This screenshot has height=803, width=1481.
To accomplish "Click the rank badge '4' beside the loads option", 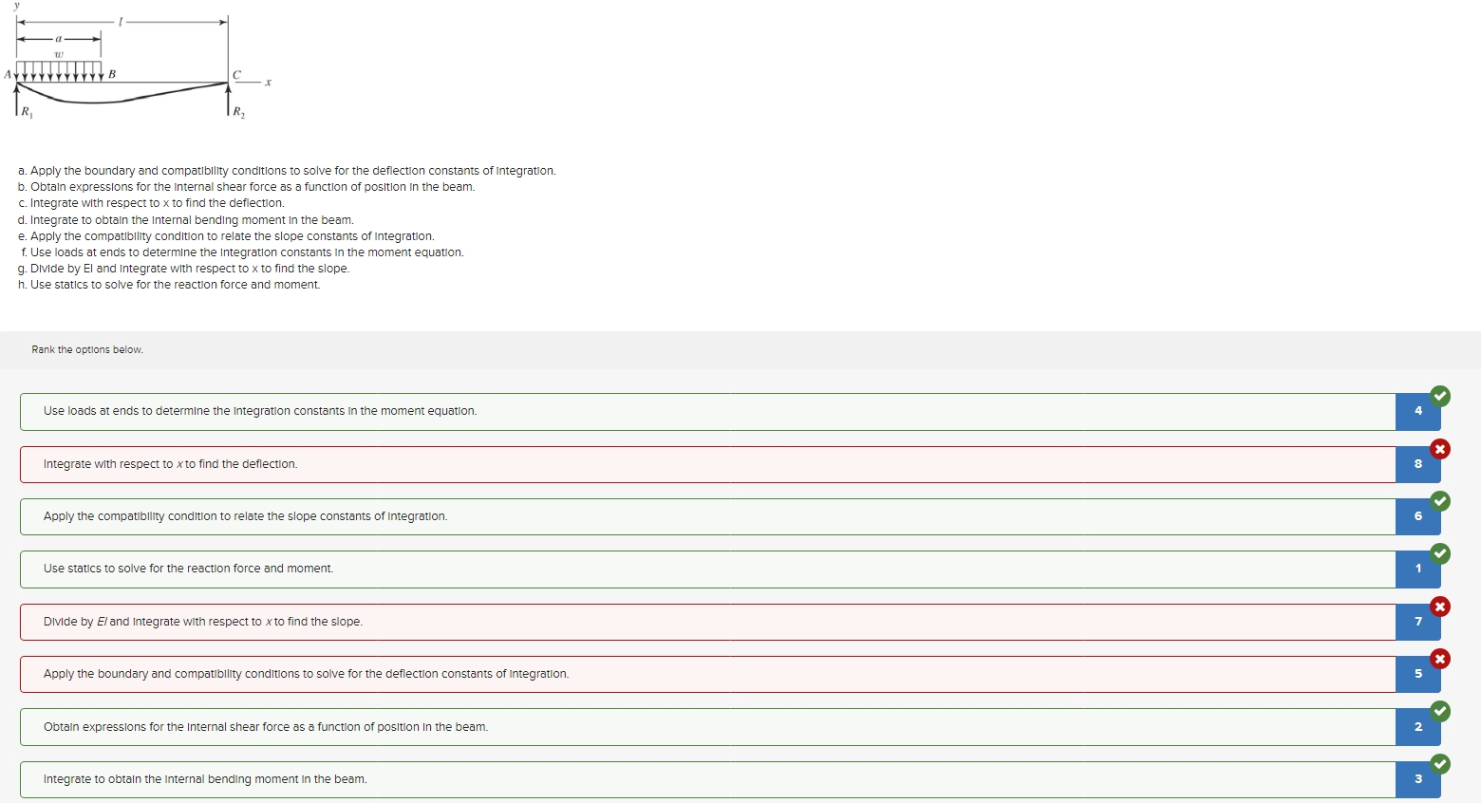I will click(x=1417, y=410).
